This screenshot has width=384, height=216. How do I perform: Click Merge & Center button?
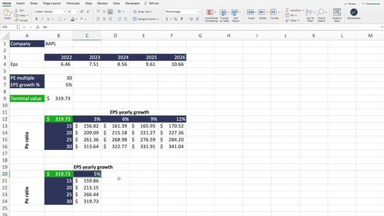146,19
